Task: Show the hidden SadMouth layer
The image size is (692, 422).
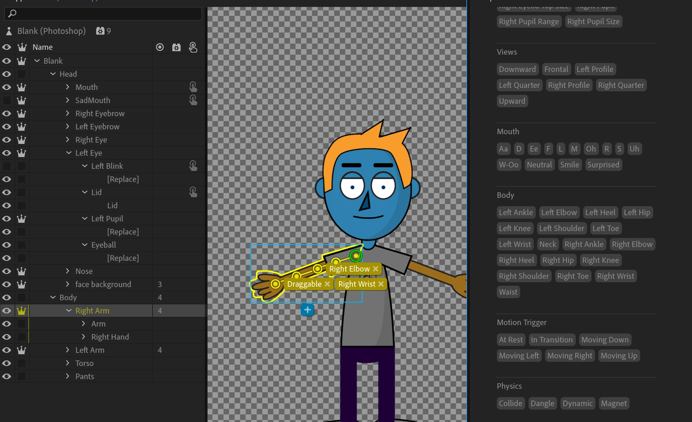Action: pos(7,100)
